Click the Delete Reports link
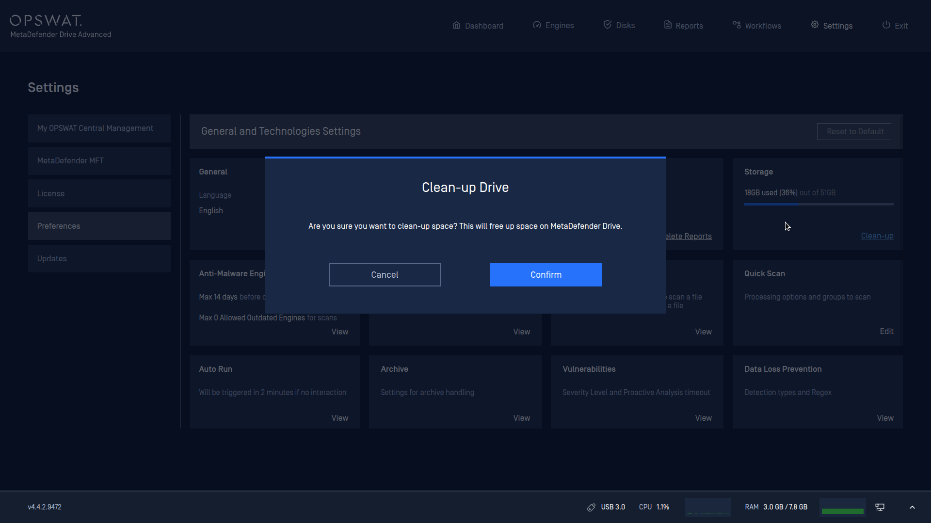The height and width of the screenshot is (523, 931). [x=689, y=237]
